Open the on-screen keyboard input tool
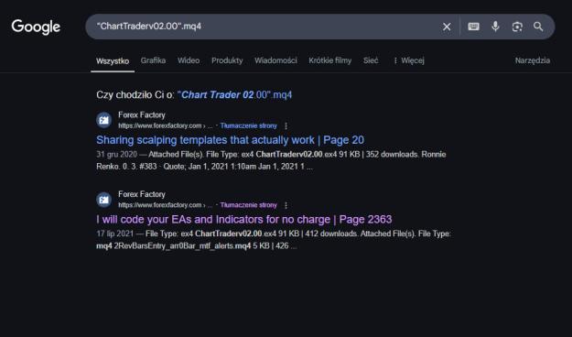 (x=473, y=27)
